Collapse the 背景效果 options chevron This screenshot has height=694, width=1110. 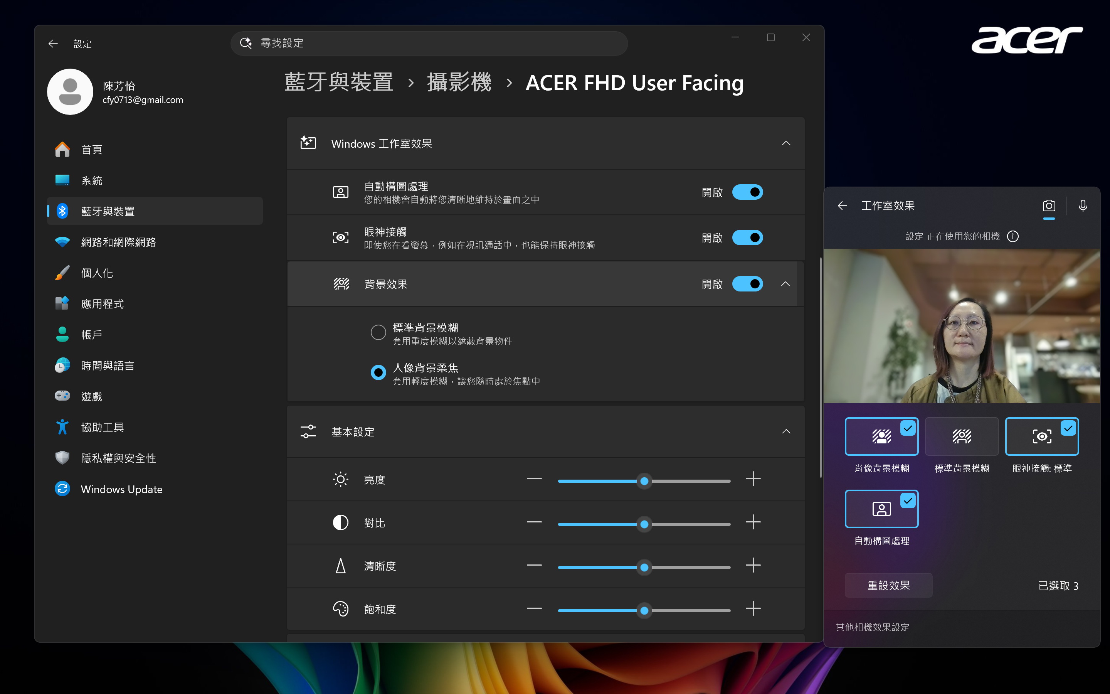[785, 284]
